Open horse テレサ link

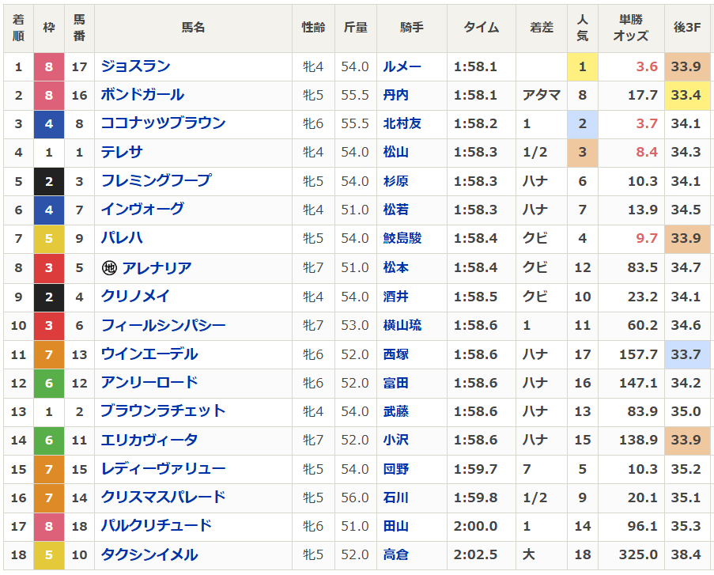click(x=122, y=152)
